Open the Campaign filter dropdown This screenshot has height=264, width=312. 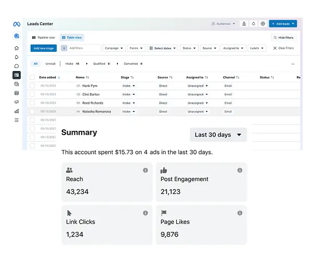114,48
